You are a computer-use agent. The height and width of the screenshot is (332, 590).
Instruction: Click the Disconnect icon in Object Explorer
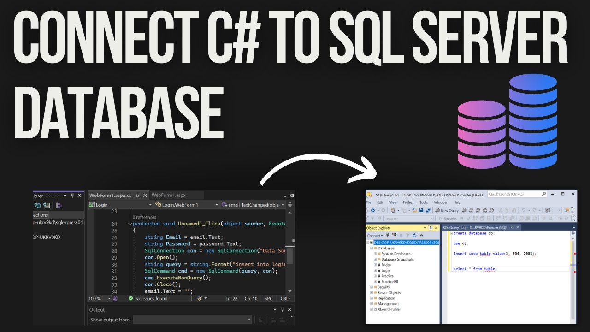(x=395, y=236)
